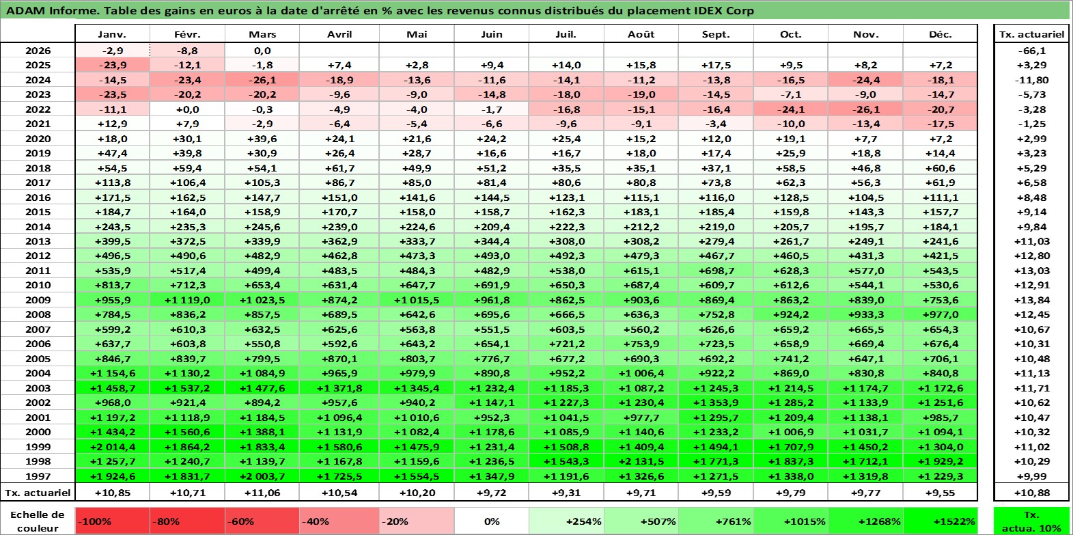1073x535 pixels.
Task: Click the 1997 year row label
Action: coord(38,476)
